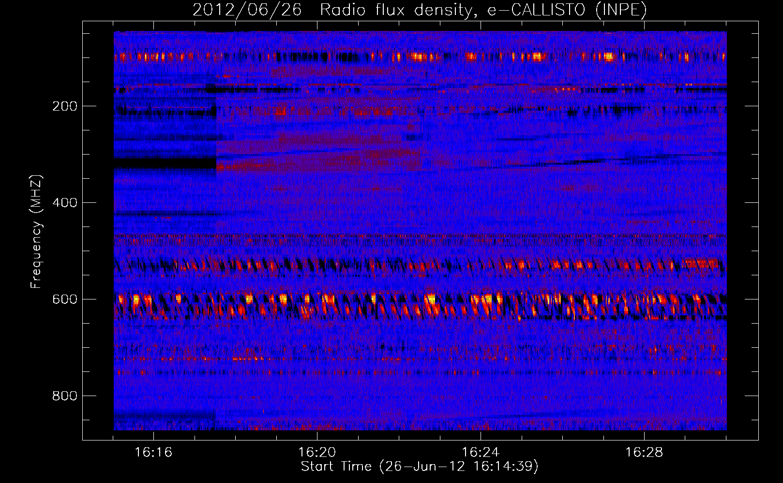Click the '400' frequency tick label
The width and height of the screenshot is (783, 483).
point(65,203)
